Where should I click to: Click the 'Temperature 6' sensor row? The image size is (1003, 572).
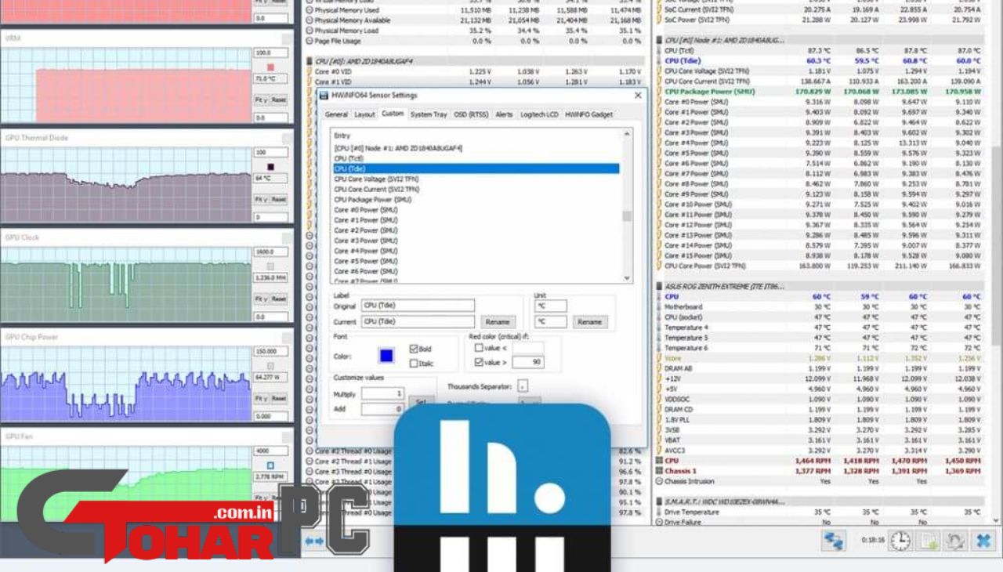(818, 348)
